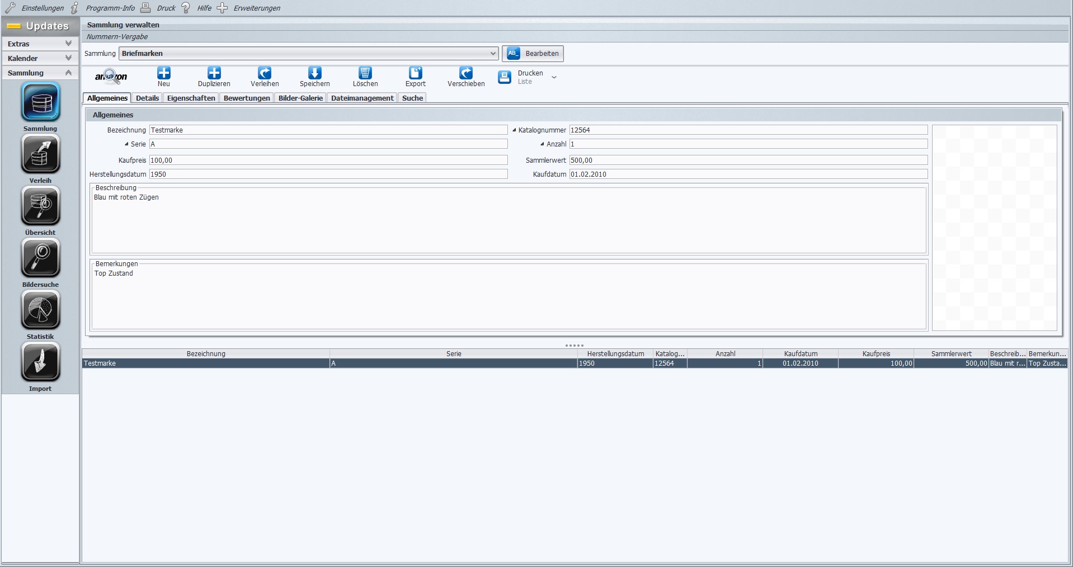1073x567 pixels.
Task: Click the Löschen trash icon
Action: (365, 73)
